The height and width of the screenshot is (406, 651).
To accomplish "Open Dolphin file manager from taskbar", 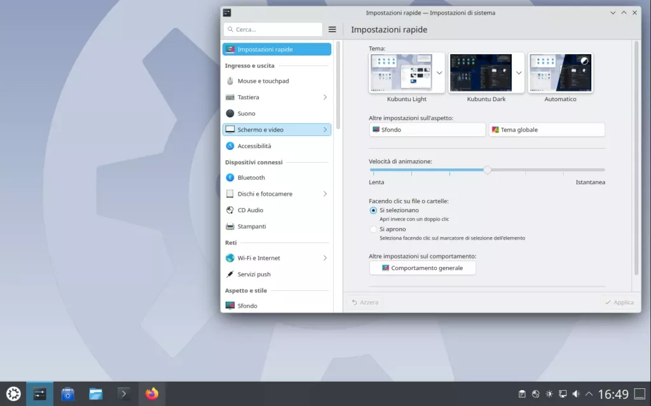I will click(96, 393).
